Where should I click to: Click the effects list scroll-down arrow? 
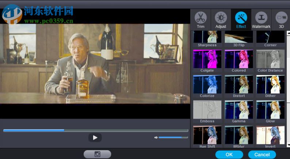[x=288, y=145]
